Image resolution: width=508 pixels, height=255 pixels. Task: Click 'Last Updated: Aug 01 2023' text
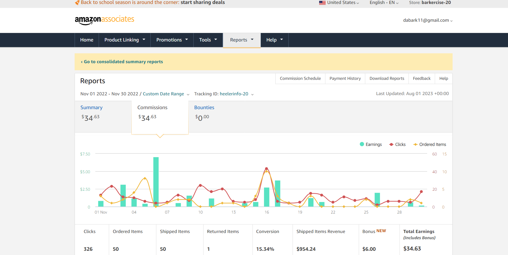tap(412, 94)
